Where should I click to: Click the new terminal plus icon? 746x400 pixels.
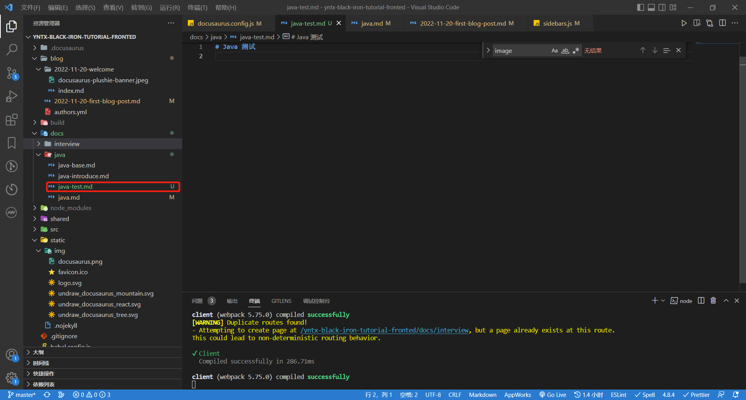click(655, 301)
